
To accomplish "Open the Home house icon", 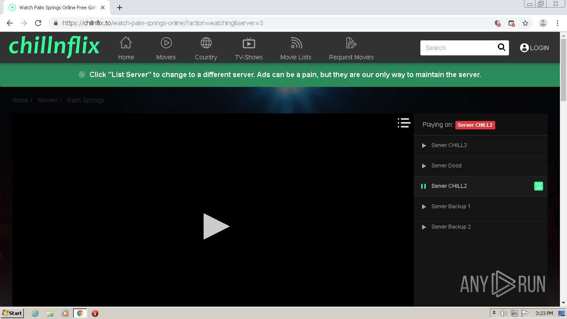I will point(126,43).
